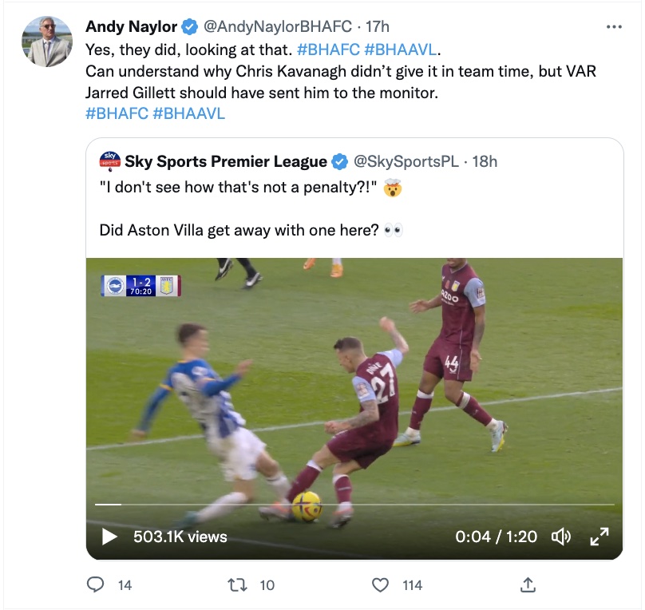Click the reply speech bubble icon

coord(96,584)
